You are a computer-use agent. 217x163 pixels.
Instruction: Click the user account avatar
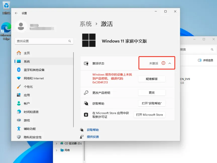tap(21, 26)
